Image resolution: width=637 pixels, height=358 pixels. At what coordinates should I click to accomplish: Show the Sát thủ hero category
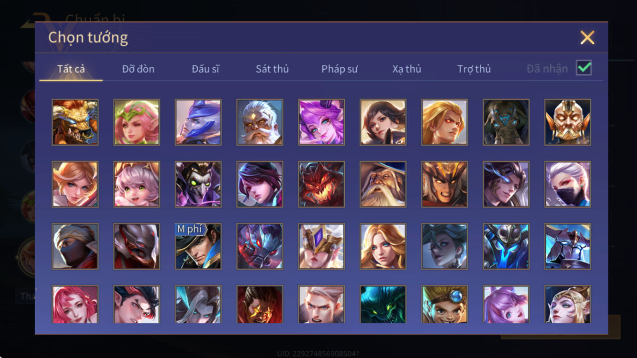[272, 69]
